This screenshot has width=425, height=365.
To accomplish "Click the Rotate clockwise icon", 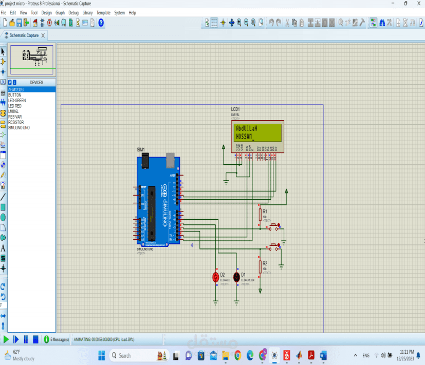I will (3, 286).
